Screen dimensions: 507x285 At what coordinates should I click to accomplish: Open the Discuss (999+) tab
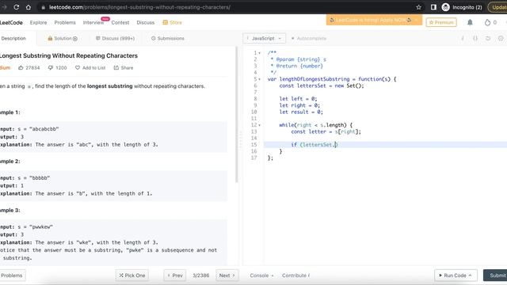click(x=115, y=38)
